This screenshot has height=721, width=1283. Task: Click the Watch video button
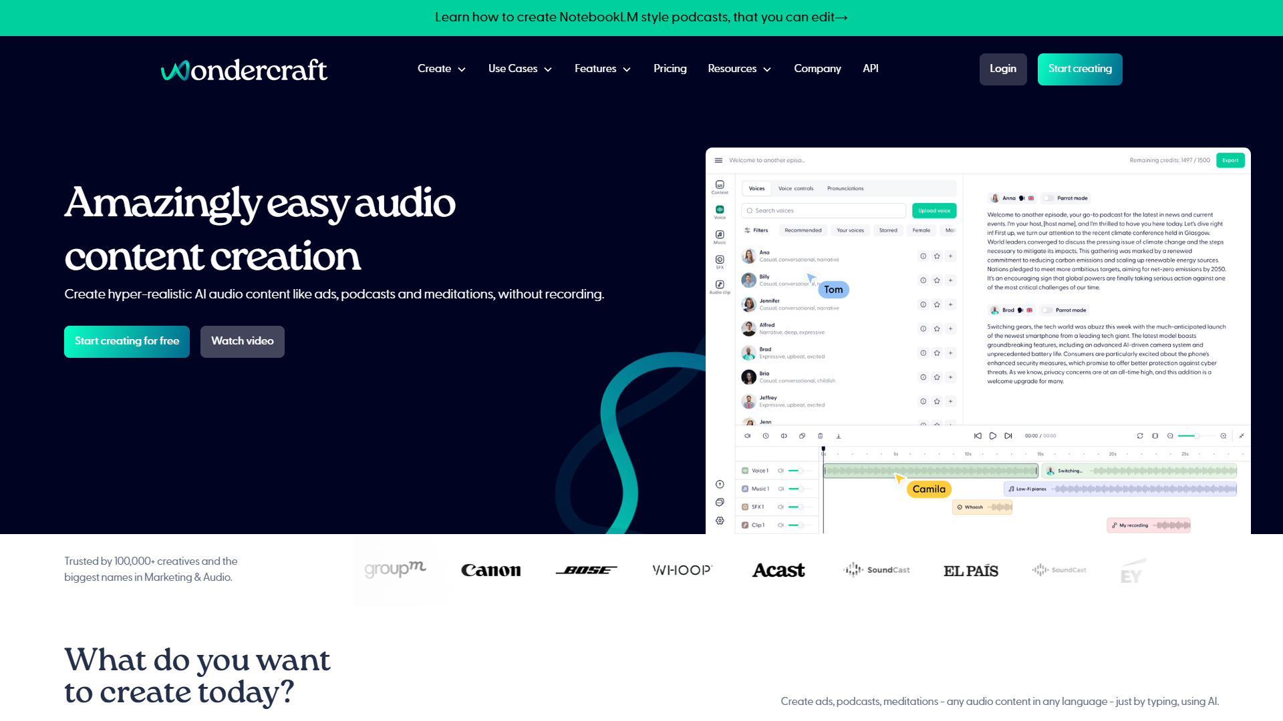point(242,341)
